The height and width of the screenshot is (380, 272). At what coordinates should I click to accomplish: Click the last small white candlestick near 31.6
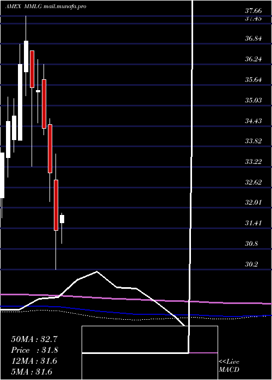point(62,219)
